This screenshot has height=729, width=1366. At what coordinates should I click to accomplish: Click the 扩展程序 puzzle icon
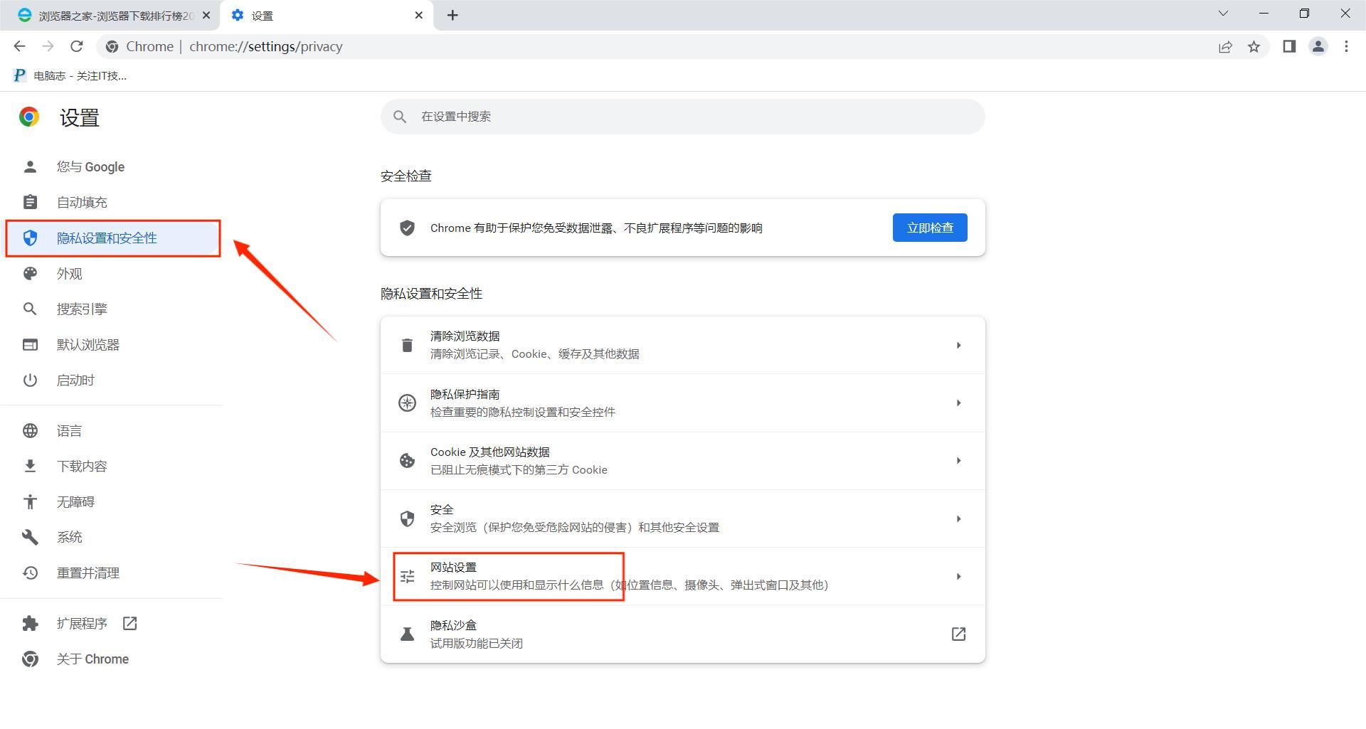click(x=30, y=624)
